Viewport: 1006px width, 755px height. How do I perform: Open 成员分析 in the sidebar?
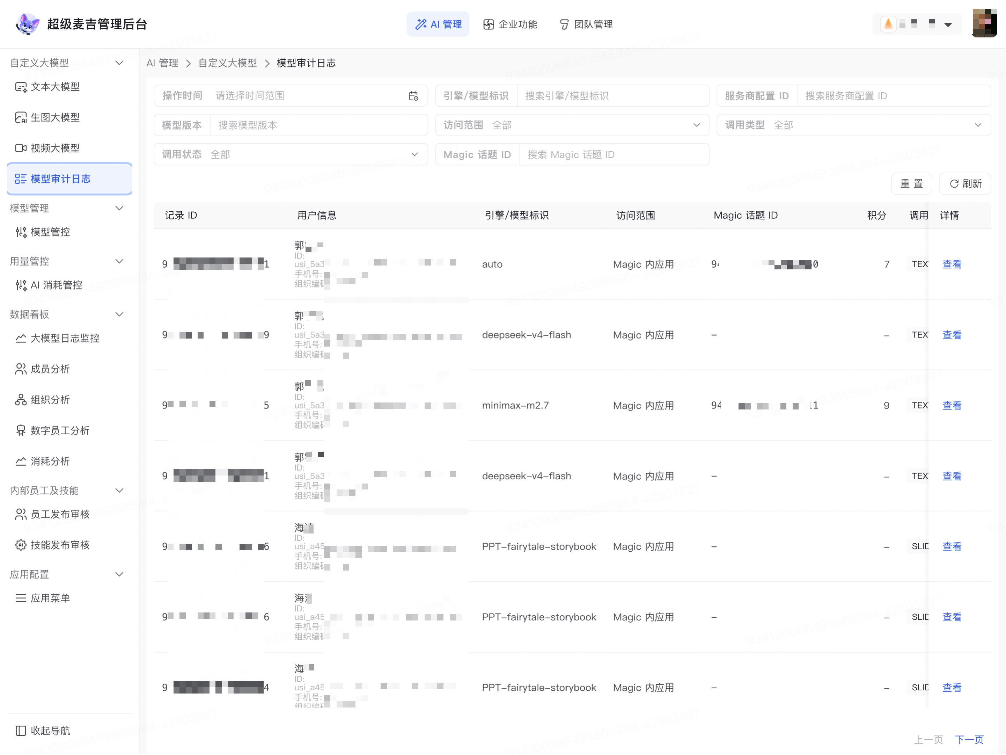point(69,369)
